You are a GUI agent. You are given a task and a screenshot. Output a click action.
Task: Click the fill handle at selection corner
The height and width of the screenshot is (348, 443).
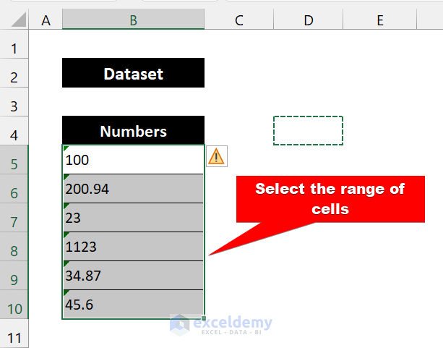pyautogui.click(x=204, y=318)
